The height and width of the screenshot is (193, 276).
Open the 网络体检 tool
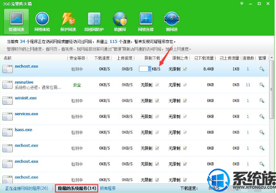42,21
